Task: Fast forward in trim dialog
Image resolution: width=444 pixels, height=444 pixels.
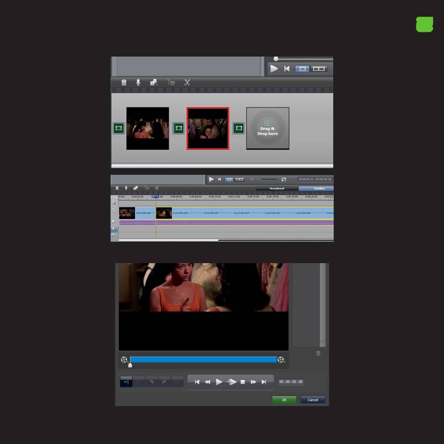Action: pyautogui.click(x=253, y=382)
